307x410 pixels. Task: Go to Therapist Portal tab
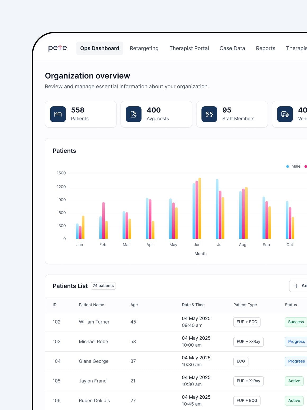click(x=189, y=48)
